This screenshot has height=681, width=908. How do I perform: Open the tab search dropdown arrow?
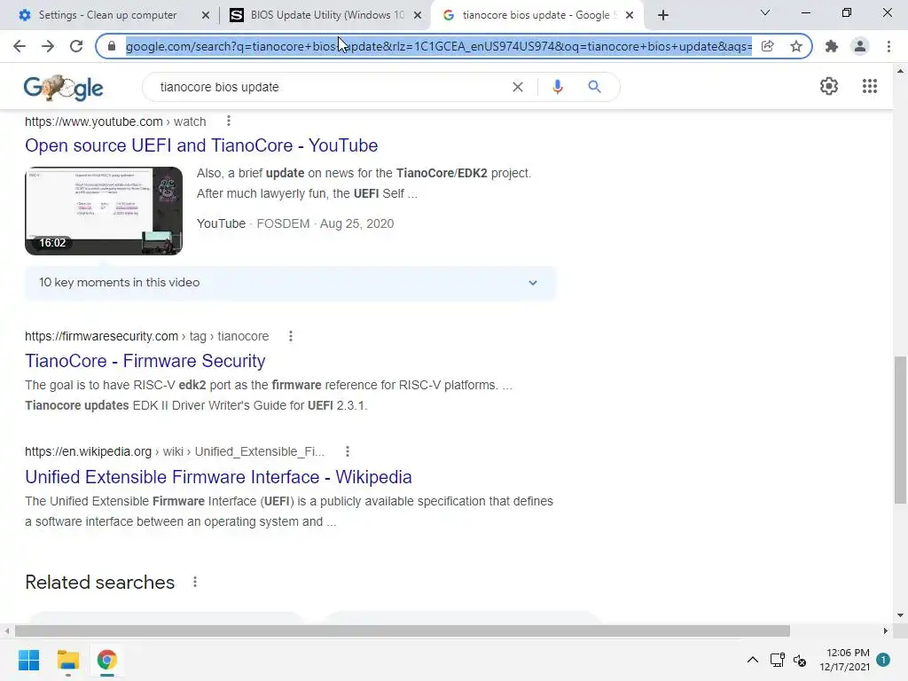pyautogui.click(x=765, y=12)
